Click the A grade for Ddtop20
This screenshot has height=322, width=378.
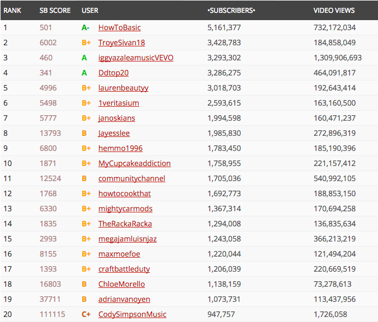pos(84,73)
